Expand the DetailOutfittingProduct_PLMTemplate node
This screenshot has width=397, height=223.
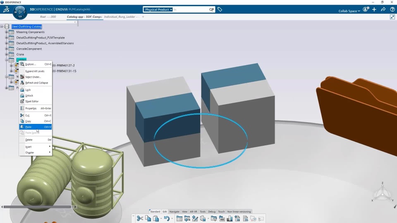coord(6,38)
